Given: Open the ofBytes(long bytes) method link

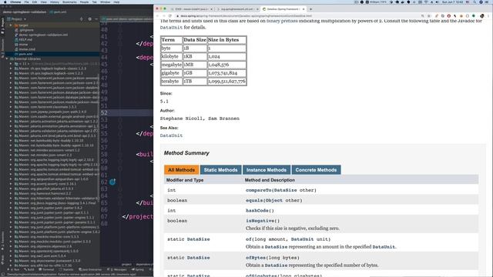Looking at the screenshot, I should [272, 258].
